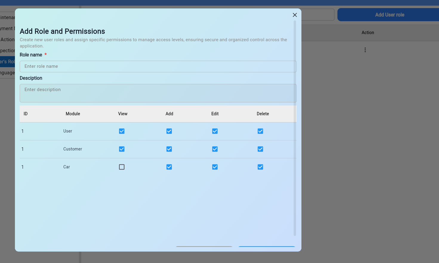
Task: Click the dialog's vertical scrollbar
Action: pyautogui.click(x=295, y=128)
